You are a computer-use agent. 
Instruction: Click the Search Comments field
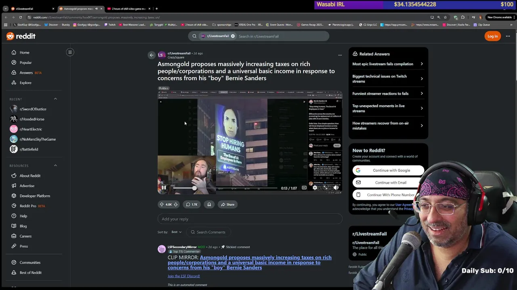point(209,232)
